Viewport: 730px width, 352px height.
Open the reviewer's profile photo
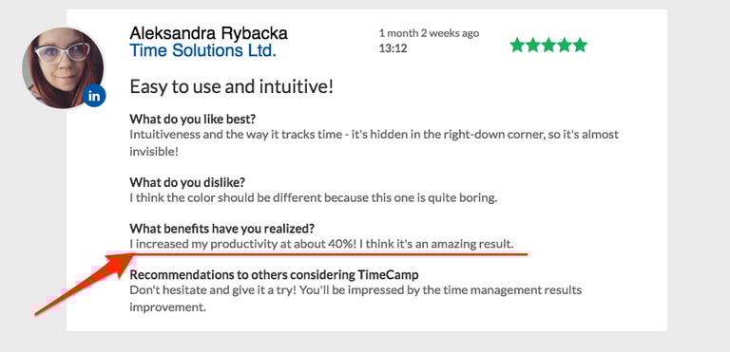[63, 68]
